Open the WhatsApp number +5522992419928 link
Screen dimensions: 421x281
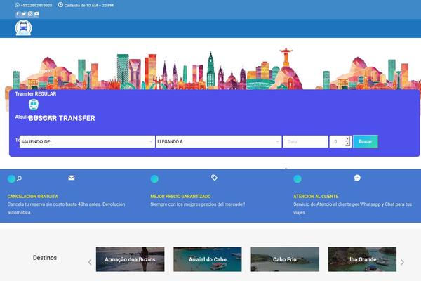[36, 5]
